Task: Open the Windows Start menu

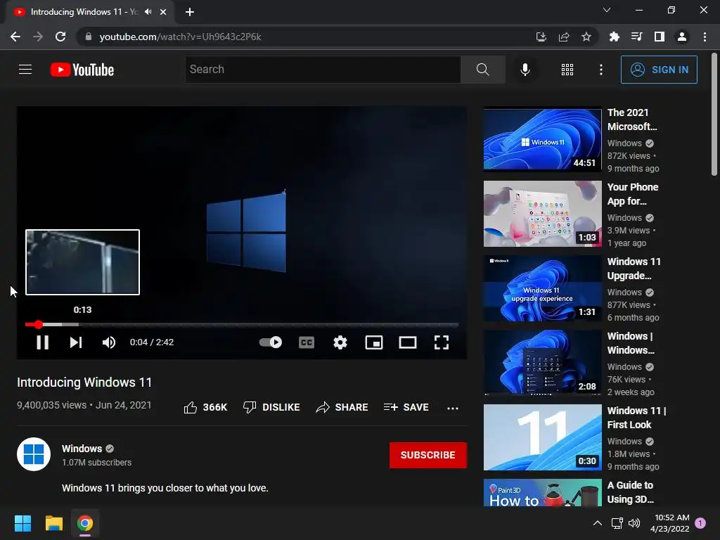Action: click(22, 523)
